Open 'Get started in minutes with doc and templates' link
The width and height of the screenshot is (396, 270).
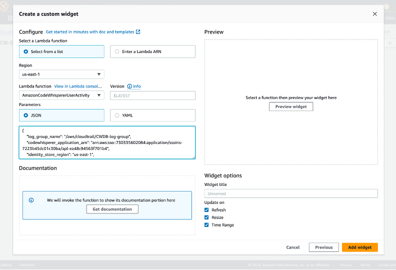(x=90, y=32)
